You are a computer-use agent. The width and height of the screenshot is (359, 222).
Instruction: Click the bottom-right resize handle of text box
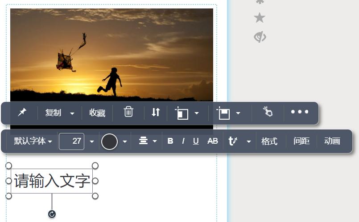(95, 196)
